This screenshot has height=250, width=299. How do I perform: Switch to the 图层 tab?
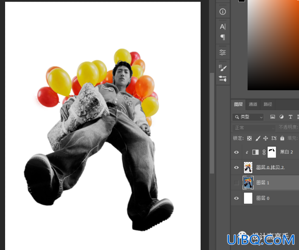coord(238,104)
